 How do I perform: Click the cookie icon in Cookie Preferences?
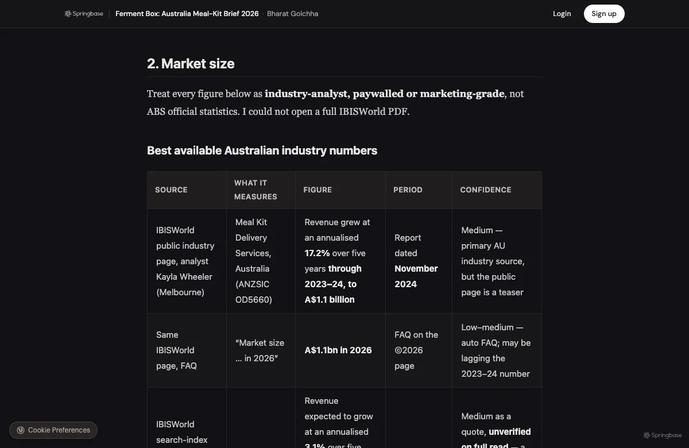point(21,430)
